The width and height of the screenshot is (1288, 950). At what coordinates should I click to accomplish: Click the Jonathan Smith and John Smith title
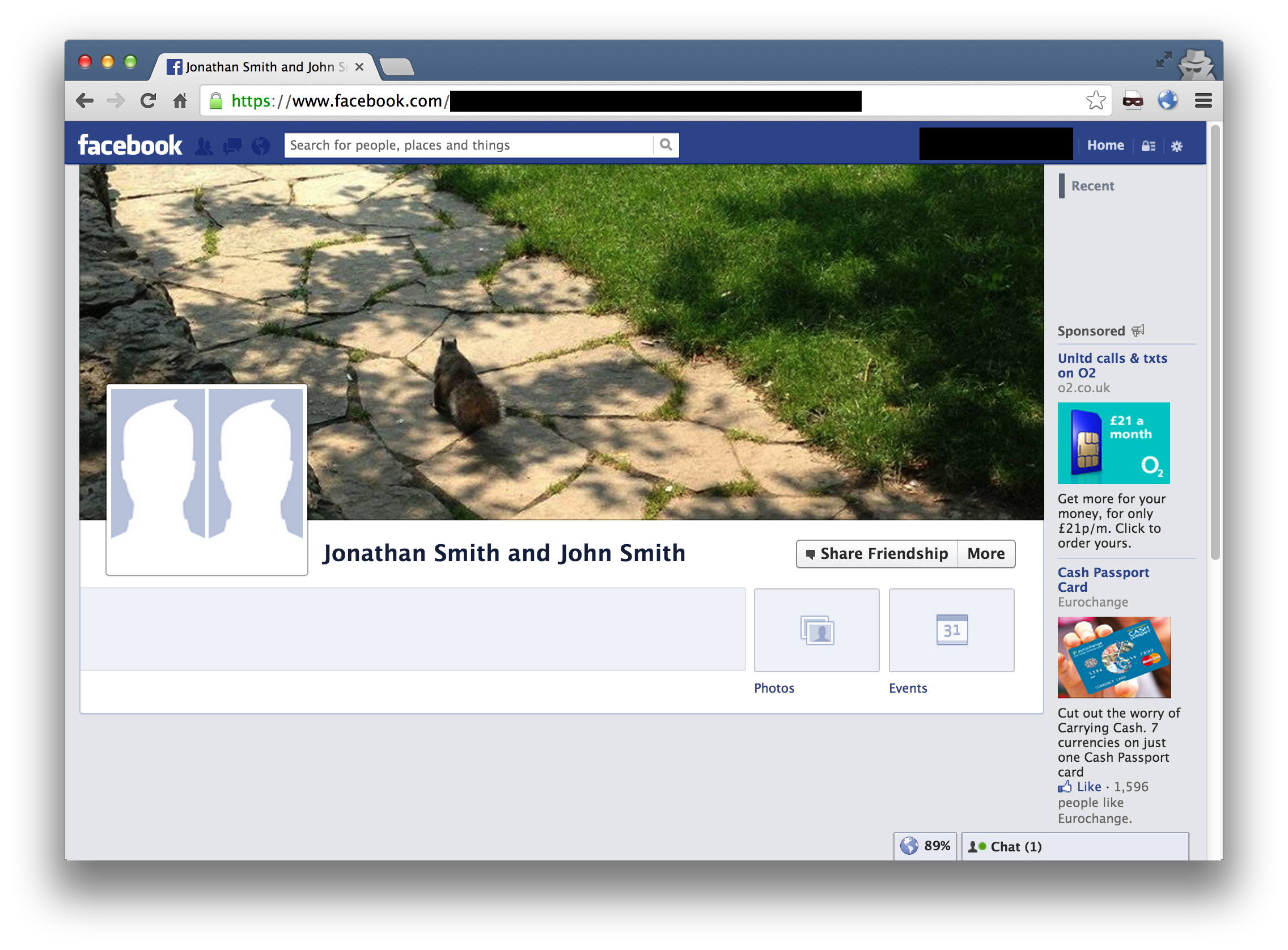(505, 553)
